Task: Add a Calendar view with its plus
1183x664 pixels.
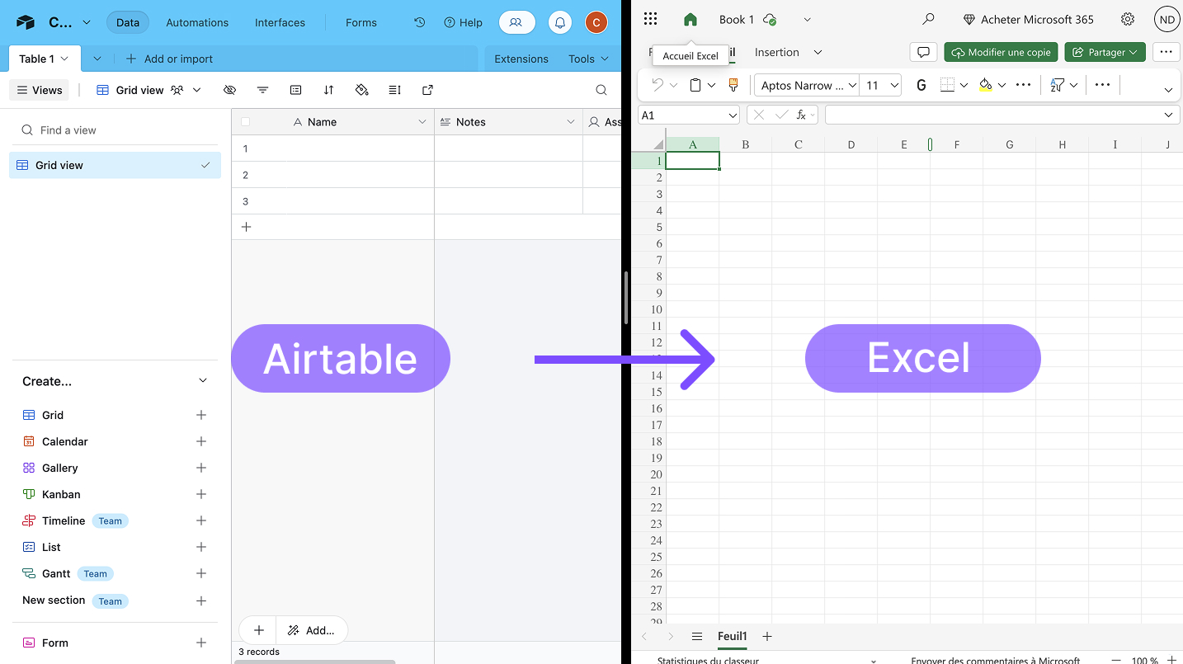Action: (201, 441)
